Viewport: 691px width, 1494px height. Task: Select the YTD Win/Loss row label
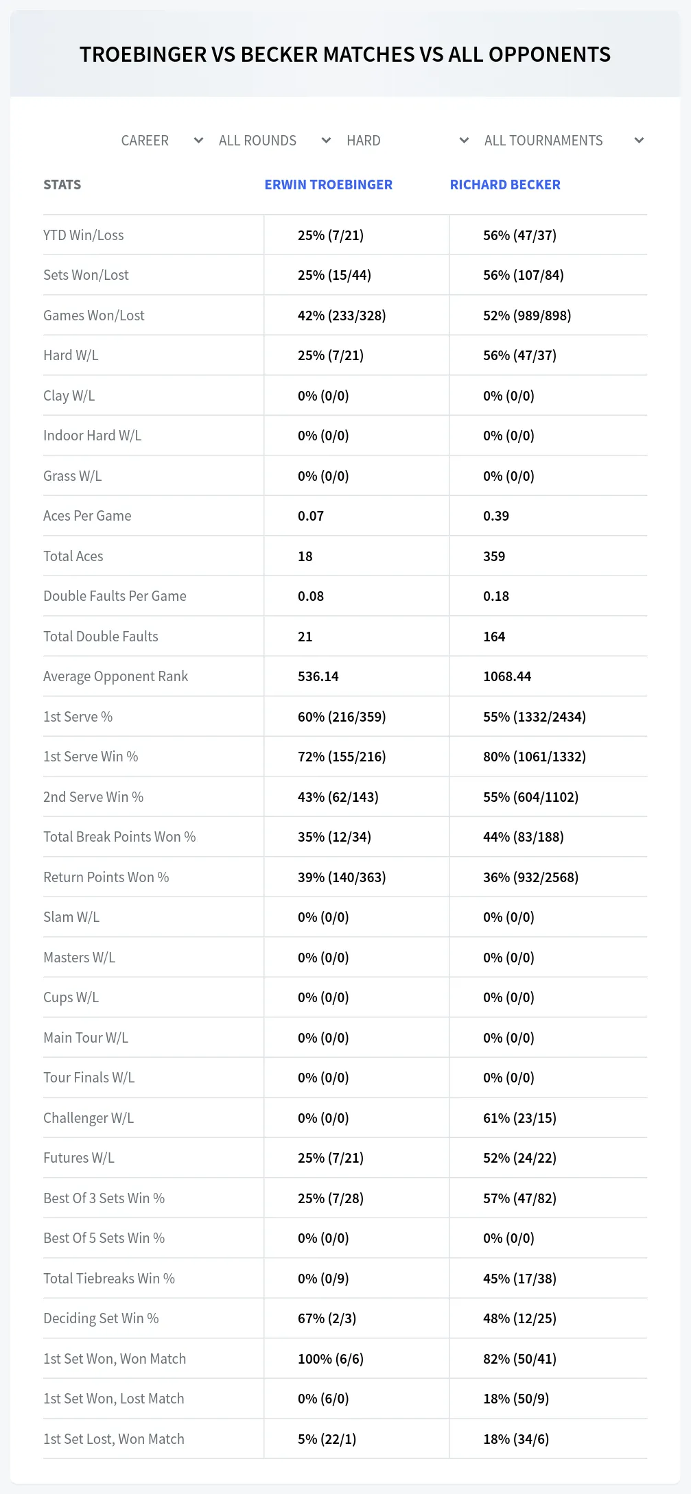pos(84,235)
